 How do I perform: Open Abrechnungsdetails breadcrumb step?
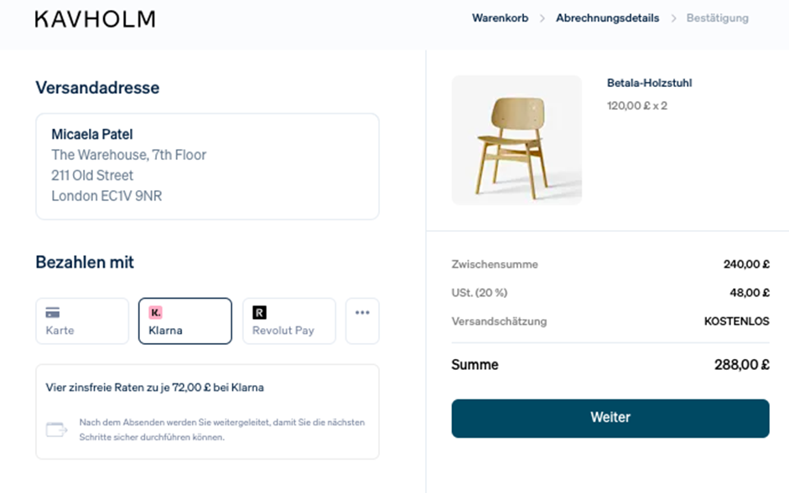pyautogui.click(x=607, y=18)
